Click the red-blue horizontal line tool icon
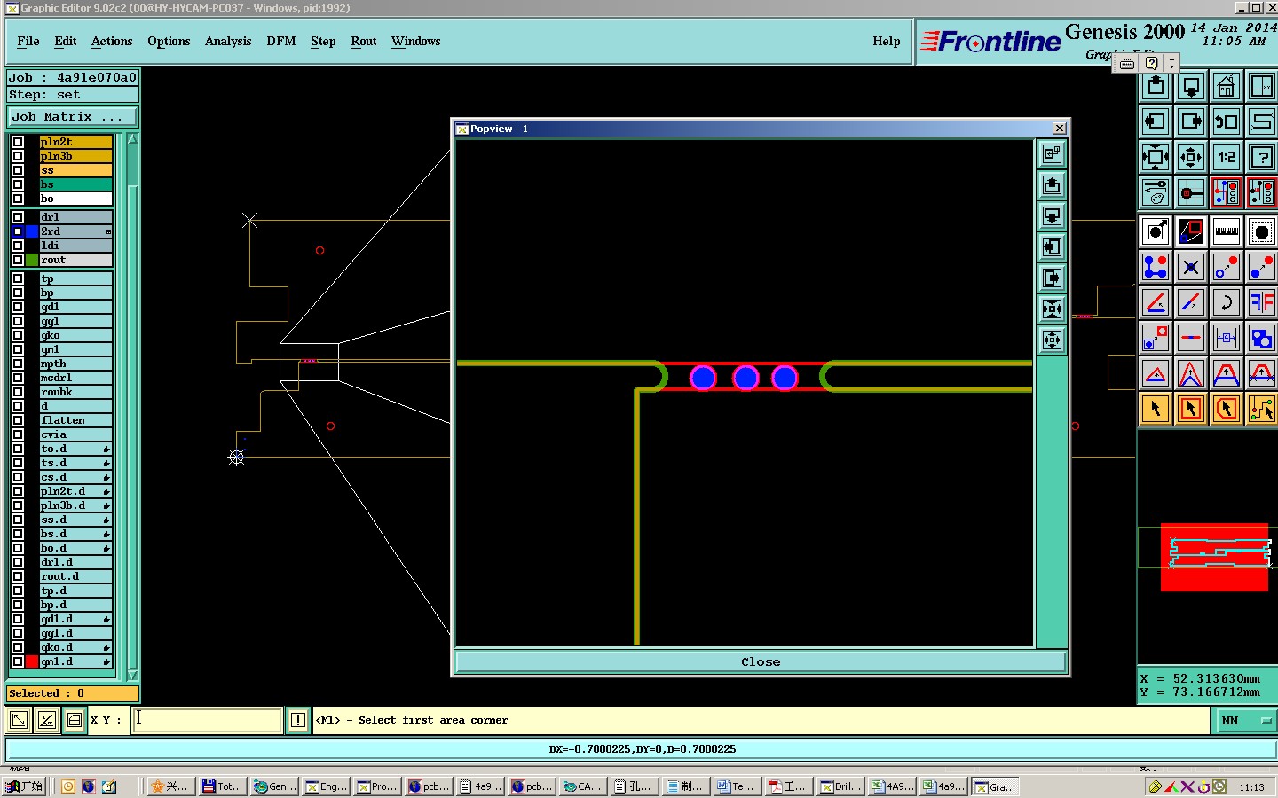Viewport: 1278px width, 798px height. [1190, 338]
